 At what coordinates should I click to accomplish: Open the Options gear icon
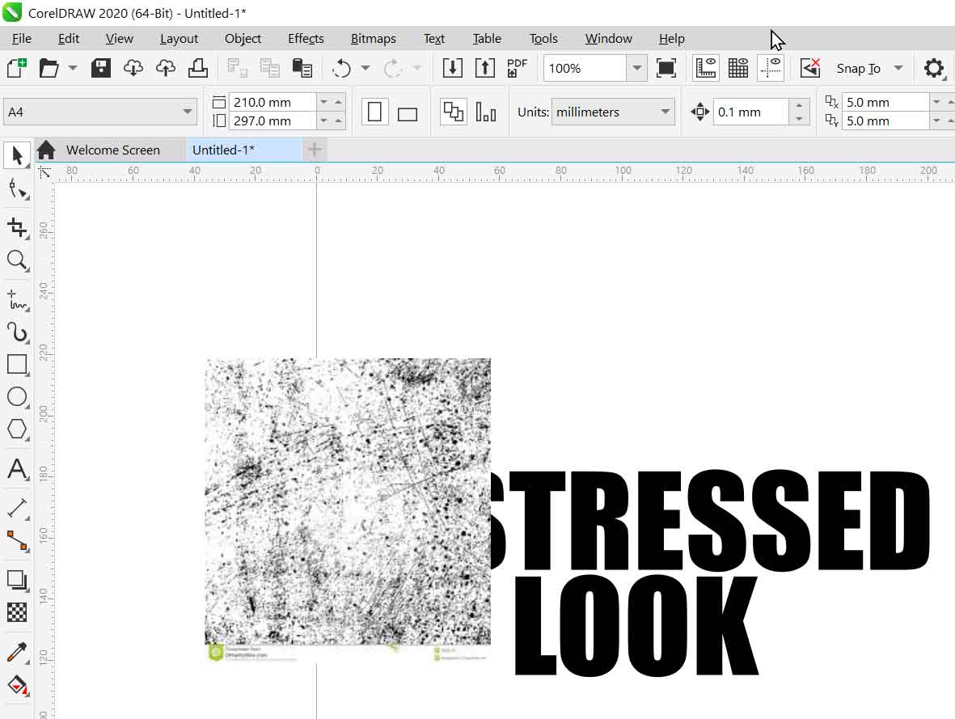point(934,68)
